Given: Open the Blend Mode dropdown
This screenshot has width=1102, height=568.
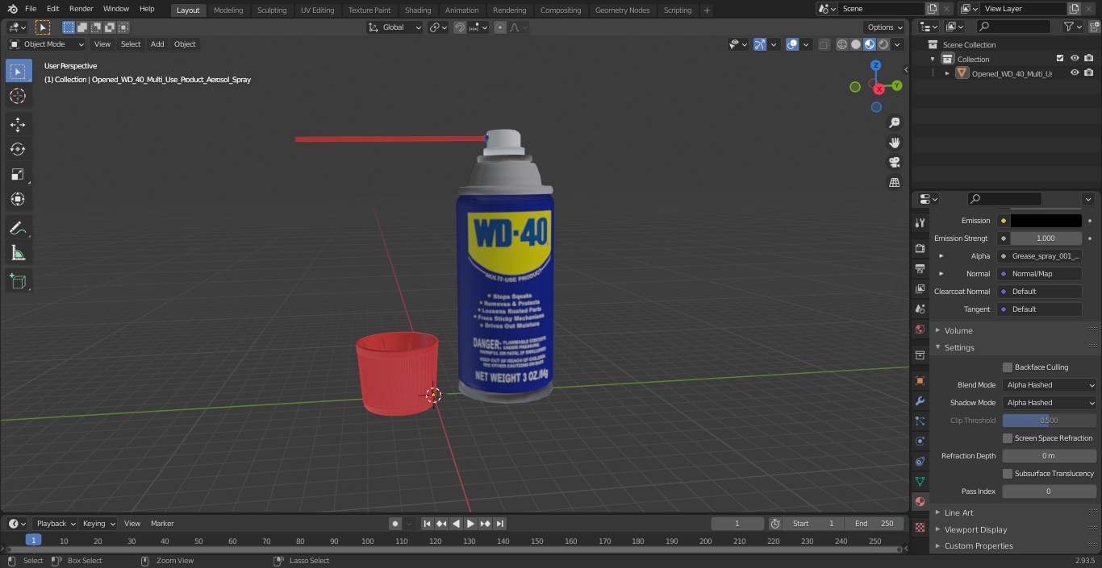Looking at the screenshot, I should 1050,385.
